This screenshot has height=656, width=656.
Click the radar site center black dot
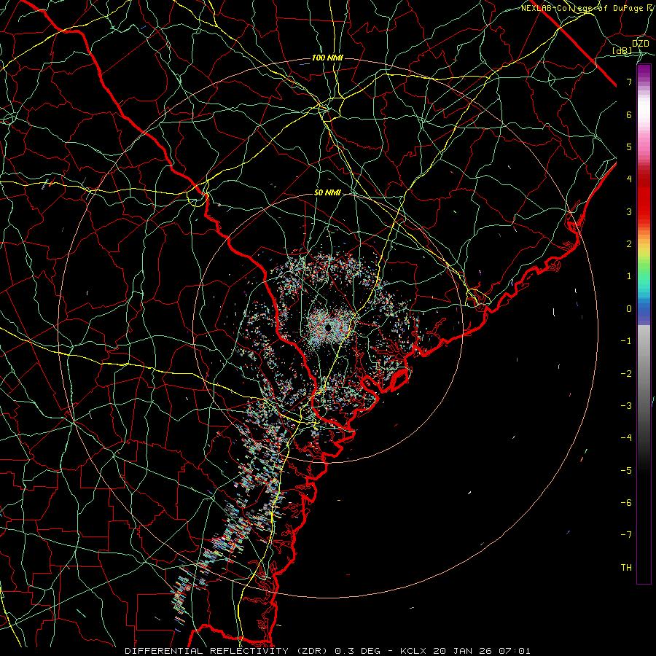click(x=328, y=327)
